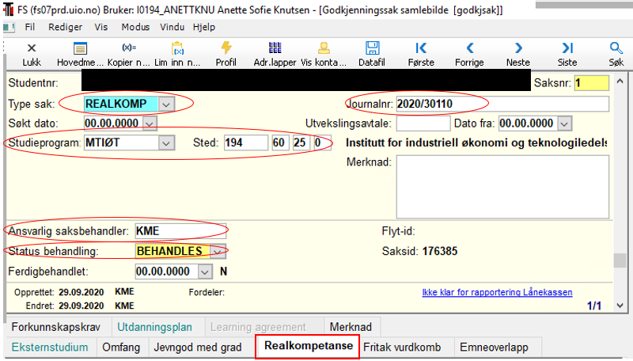The height and width of the screenshot is (361, 633).
Task: Click the Journalnr field 2020/30110
Action: click(502, 104)
